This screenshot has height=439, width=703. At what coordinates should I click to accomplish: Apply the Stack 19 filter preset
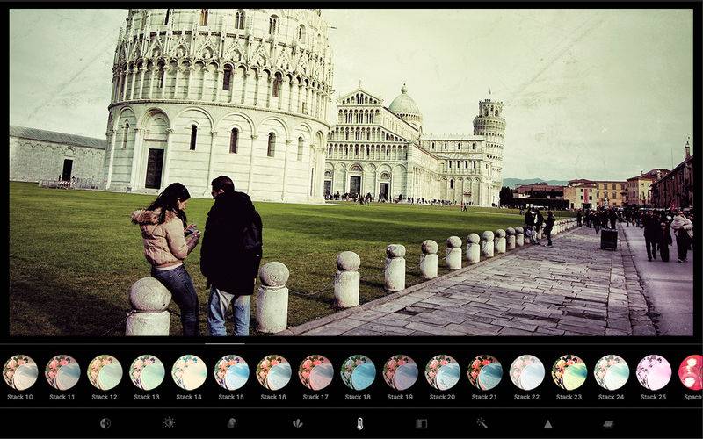(x=401, y=372)
